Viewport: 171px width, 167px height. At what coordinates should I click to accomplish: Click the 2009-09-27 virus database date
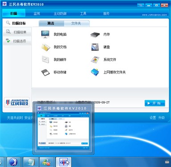coord(102,102)
